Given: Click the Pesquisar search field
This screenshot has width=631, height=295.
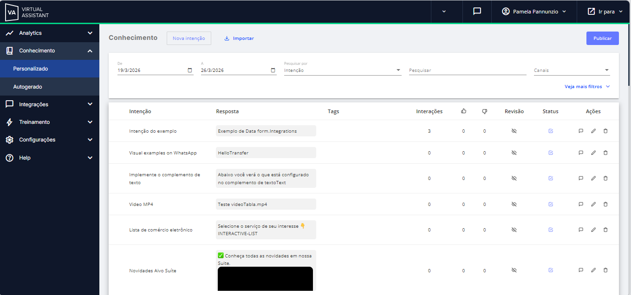Looking at the screenshot, I should pos(467,71).
